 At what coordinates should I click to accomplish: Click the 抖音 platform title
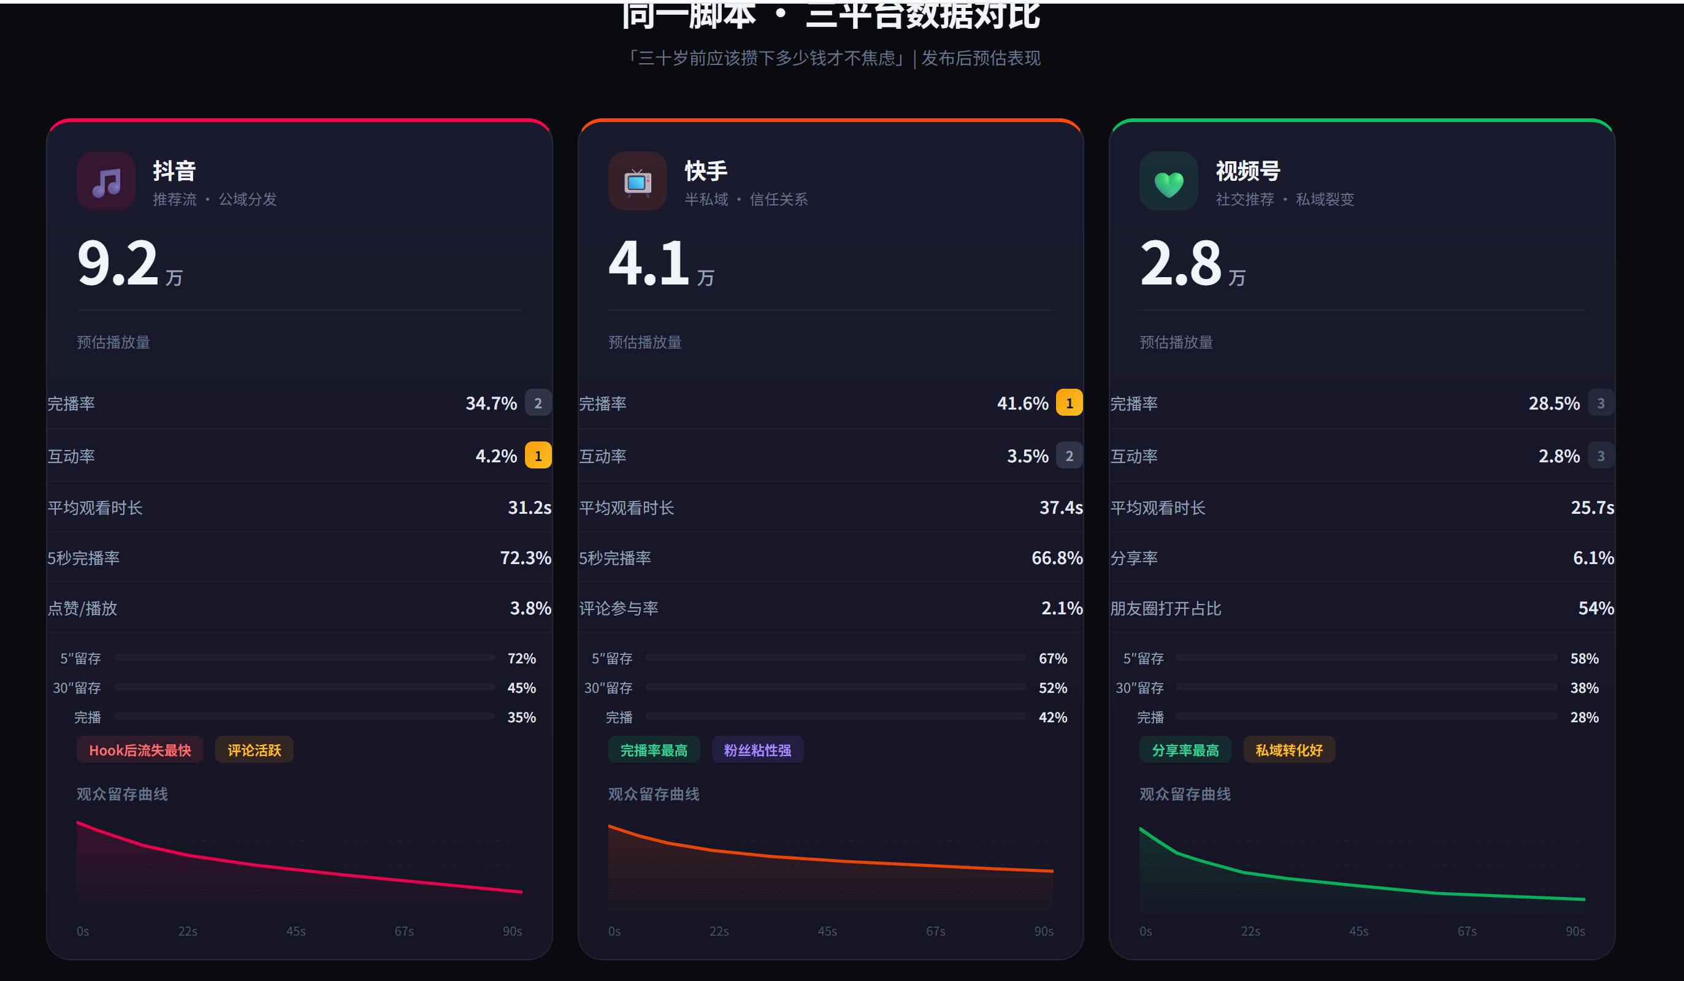coord(174,171)
